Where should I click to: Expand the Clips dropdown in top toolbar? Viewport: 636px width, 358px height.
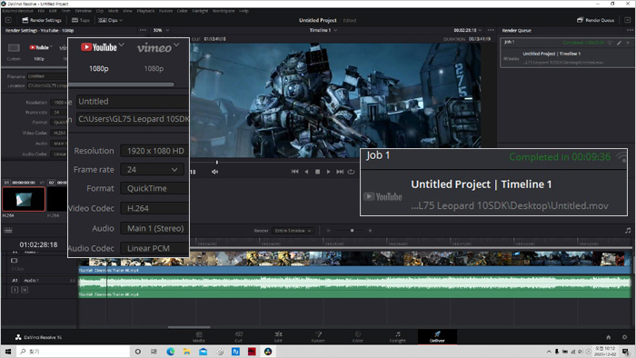[x=110, y=20]
